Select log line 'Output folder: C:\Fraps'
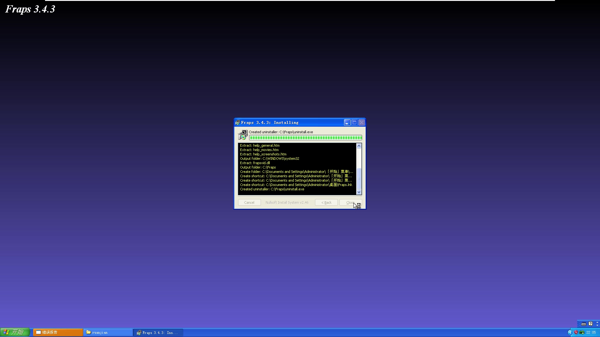Screen dimensions: 600x337 (258, 167)
